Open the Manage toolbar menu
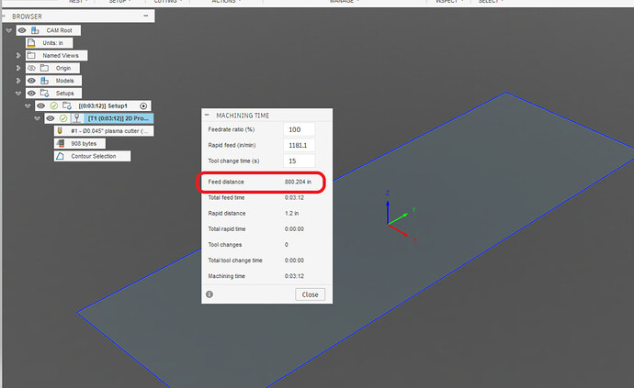Viewport: 634px width, 388px height. pyautogui.click(x=343, y=3)
